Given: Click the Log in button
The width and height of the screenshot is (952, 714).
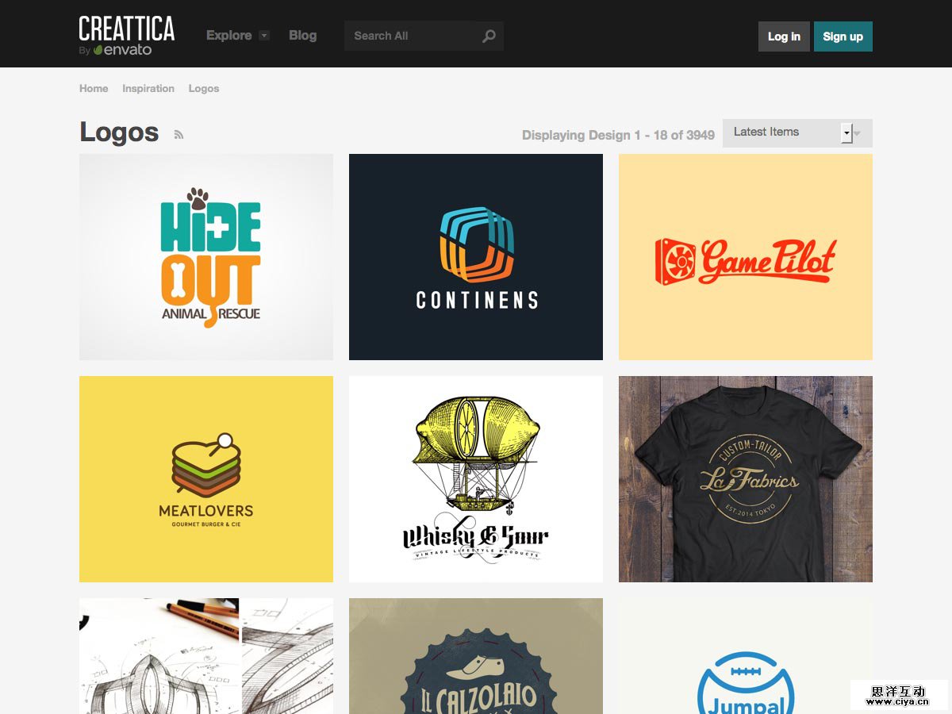Looking at the screenshot, I should pyautogui.click(x=784, y=36).
